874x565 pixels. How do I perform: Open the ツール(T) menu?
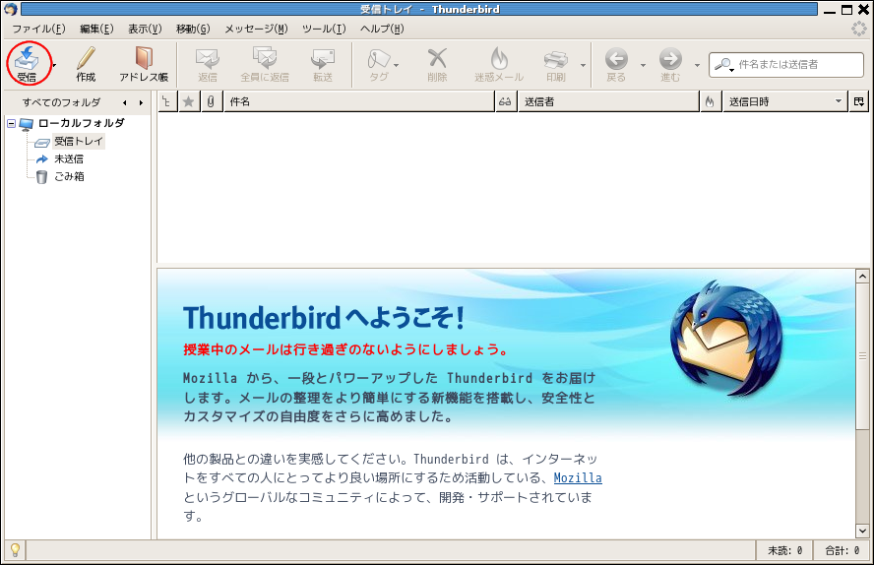click(324, 29)
